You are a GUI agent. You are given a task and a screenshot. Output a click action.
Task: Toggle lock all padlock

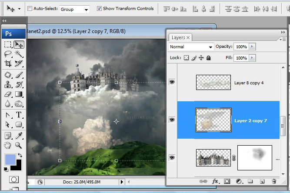[x=208, y=58]
